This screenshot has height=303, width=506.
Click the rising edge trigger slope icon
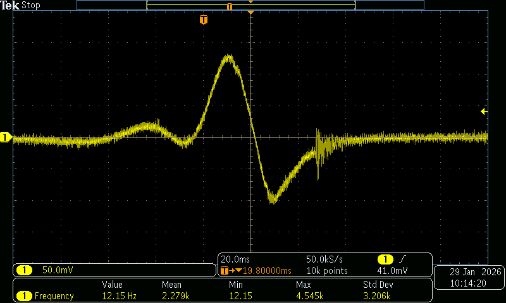[x=400, y=259]
